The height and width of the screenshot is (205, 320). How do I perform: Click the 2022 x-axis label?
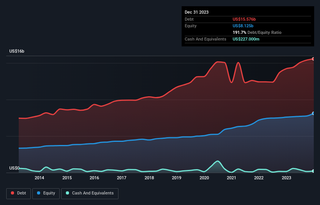pos(259,178)
